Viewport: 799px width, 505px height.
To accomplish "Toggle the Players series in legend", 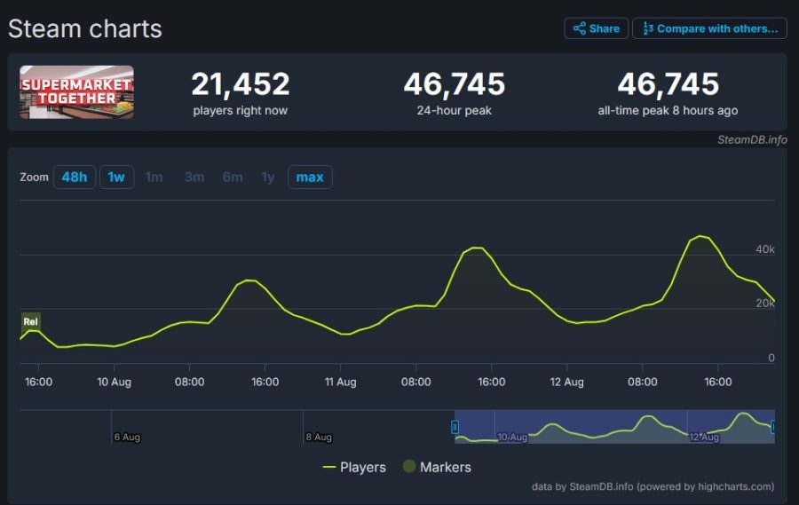I will pos(354,468).
